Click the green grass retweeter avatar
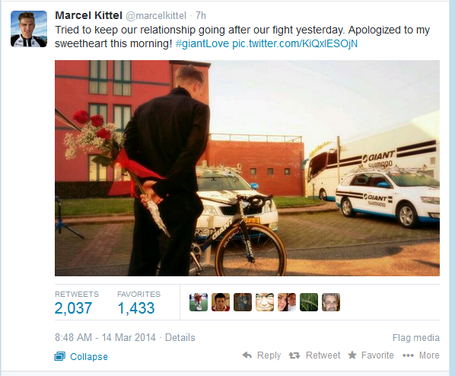The width and height of the screenshot is (455, 376). point(309,302)
